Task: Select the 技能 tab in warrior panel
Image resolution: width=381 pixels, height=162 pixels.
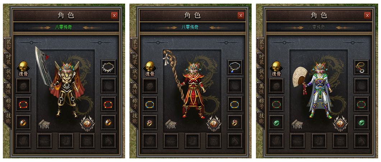Action: (x=8, y=118)
